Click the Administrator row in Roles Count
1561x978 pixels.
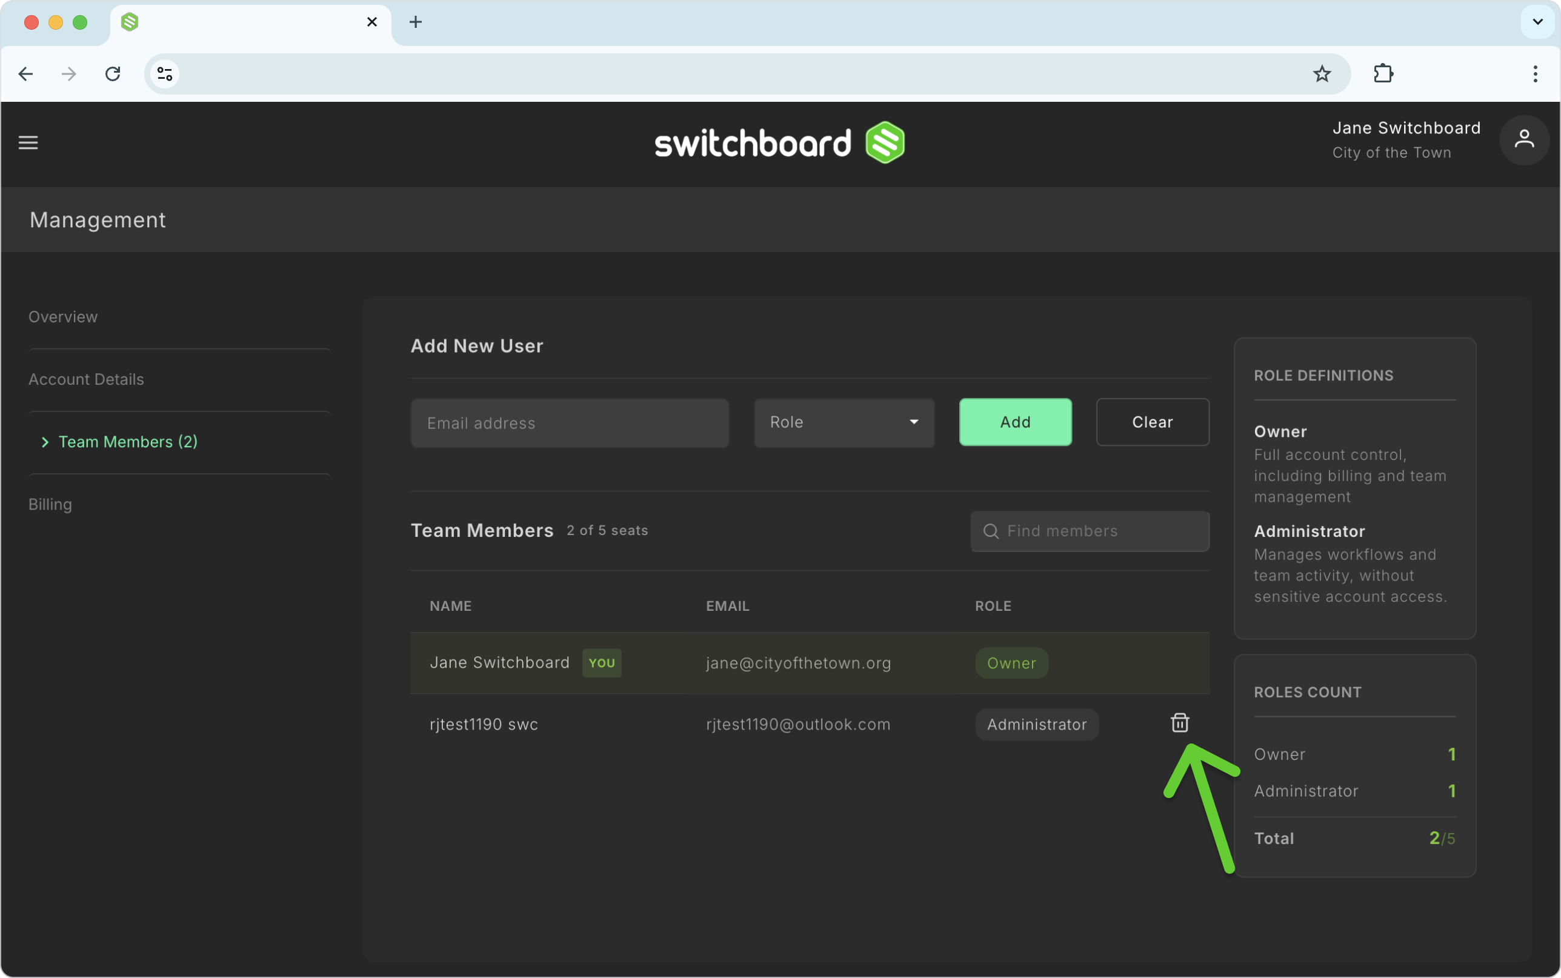pyautogui.click(x=1355, y=791)
